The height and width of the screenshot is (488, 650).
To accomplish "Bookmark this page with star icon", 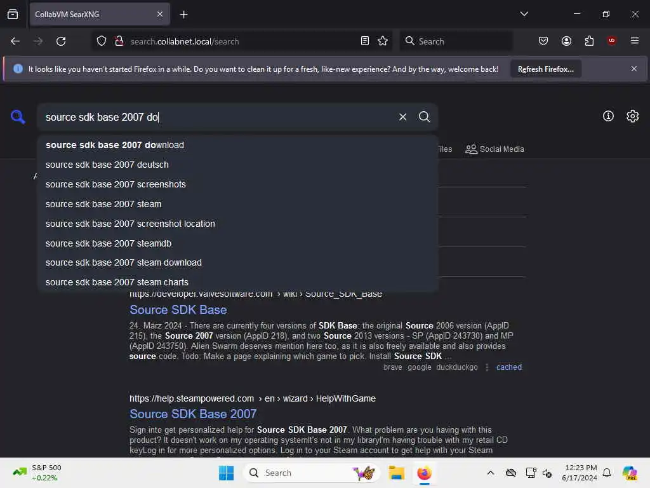I will point(383,41).
